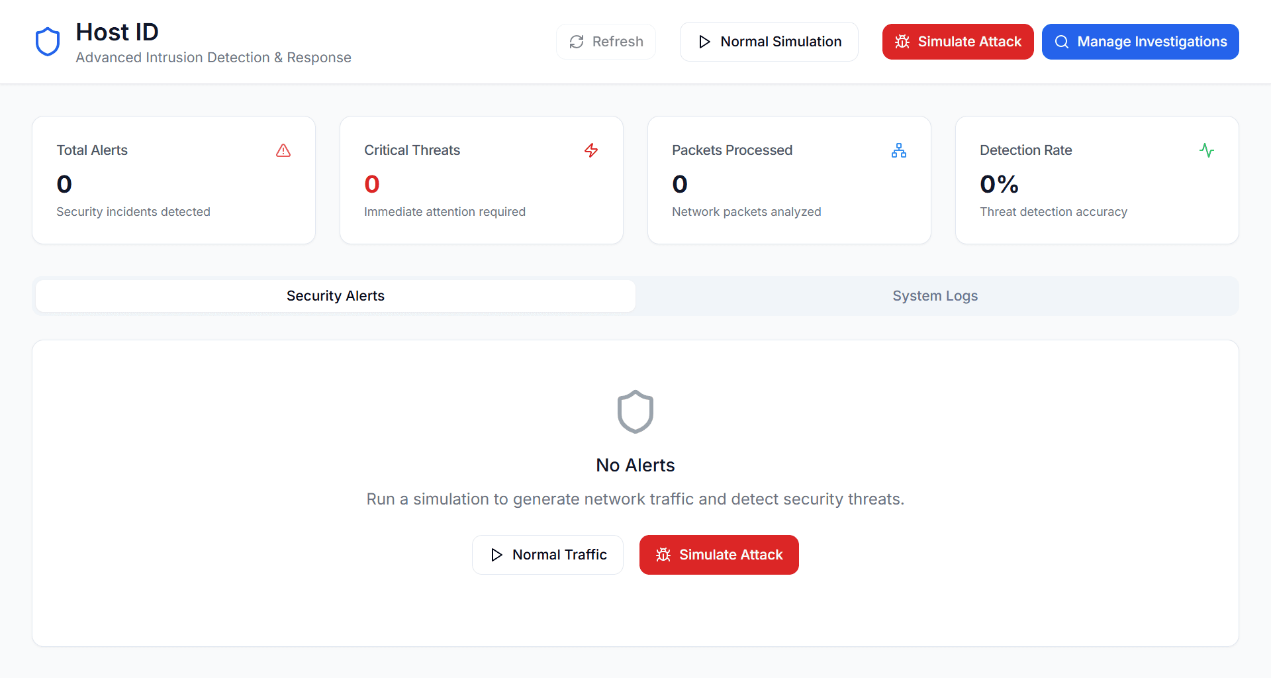Click the gray shield icon above No Alerts
This screenshot has height=678, width=1271.
click(635, 412)
